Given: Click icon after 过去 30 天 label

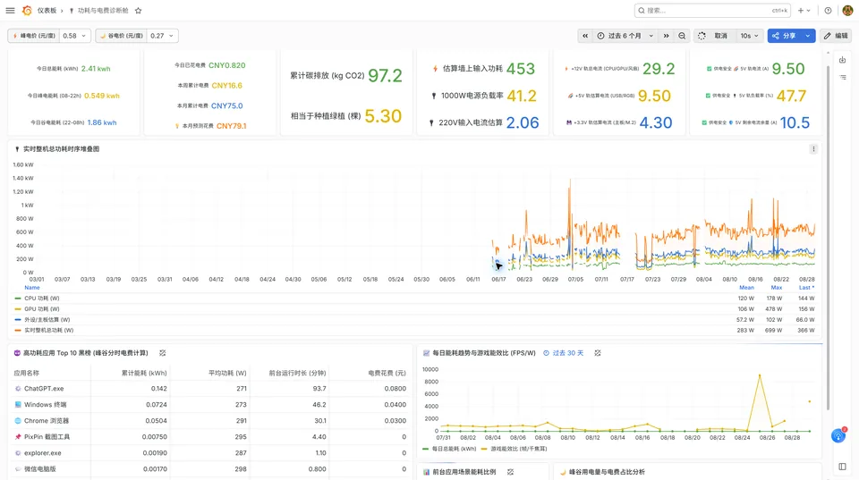Looking at the screenshot, I should click(x=598, y=353).
